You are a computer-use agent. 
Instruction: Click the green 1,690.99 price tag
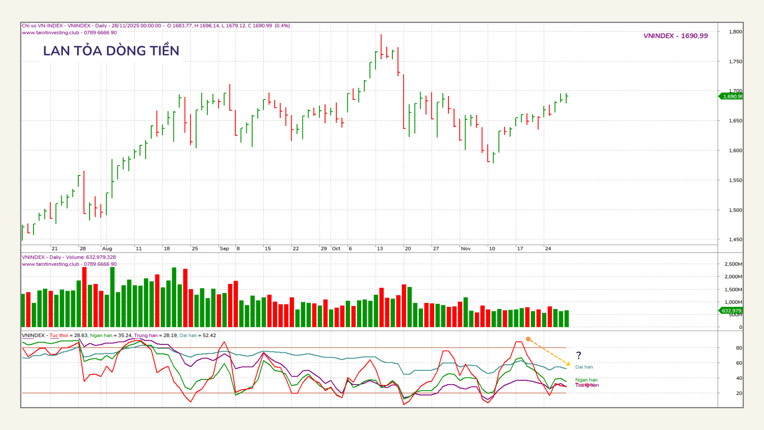click(x=732, y=96)
